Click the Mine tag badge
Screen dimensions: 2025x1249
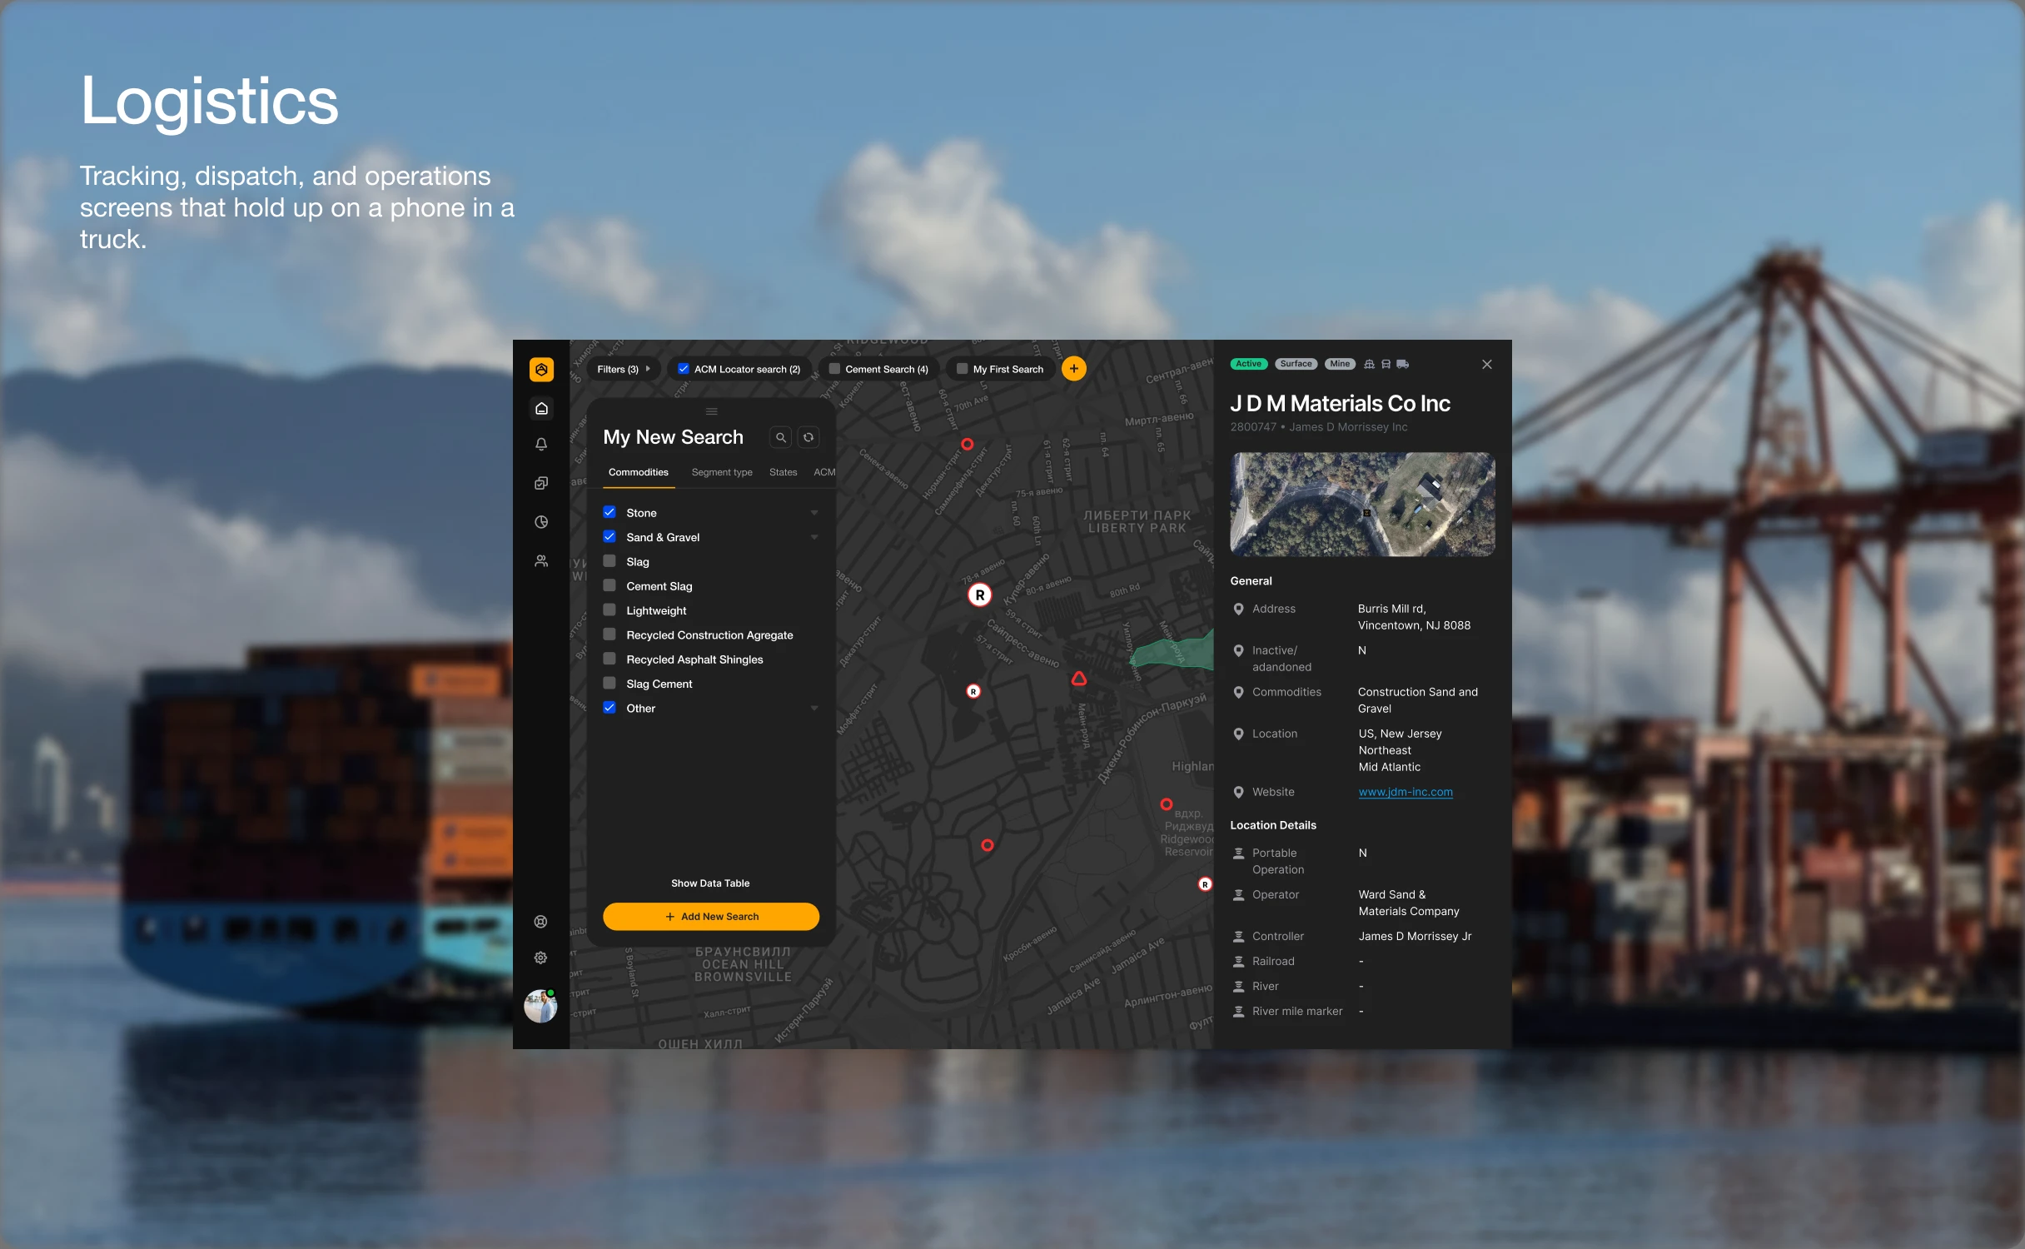[1340, 364]
